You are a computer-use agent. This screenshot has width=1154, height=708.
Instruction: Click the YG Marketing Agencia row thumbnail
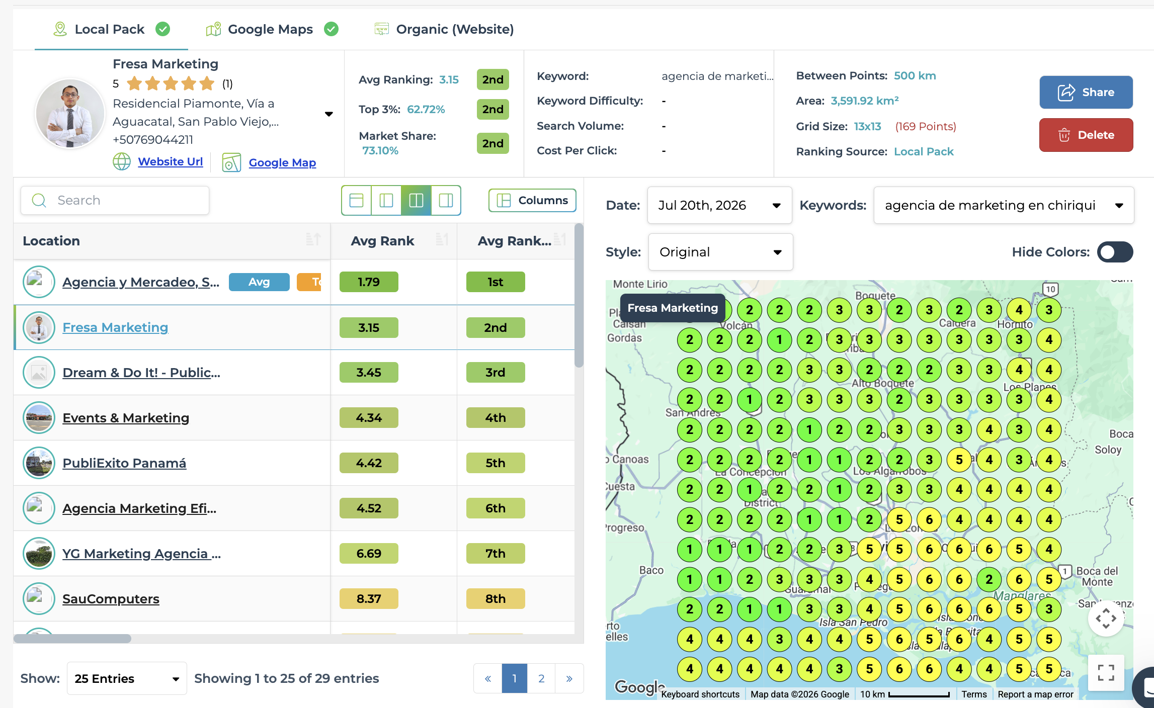pyautogui.click(x=39, y=554)
